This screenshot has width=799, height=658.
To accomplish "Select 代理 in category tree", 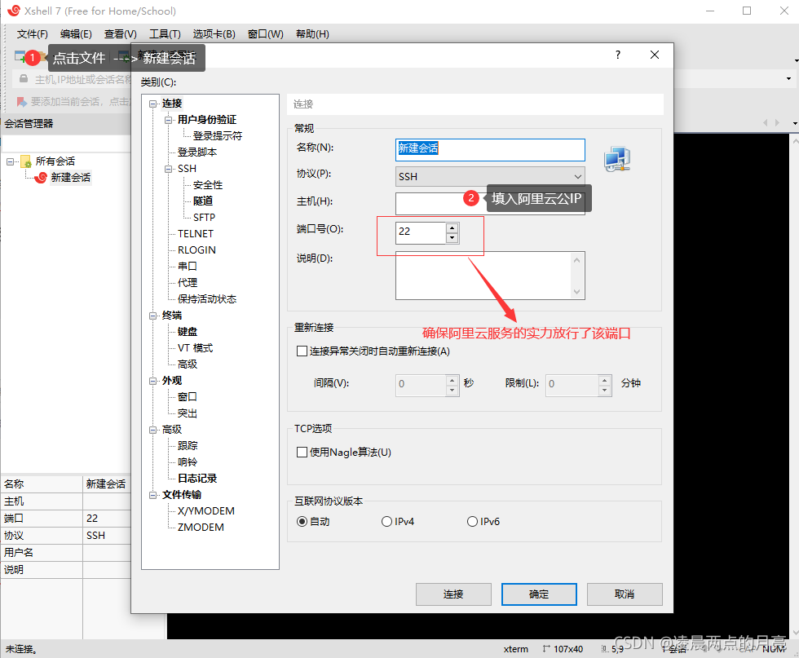I will [187, 282].
